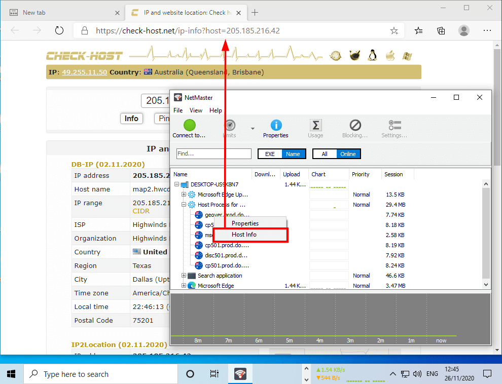Open Usage sigma icon

[316, 126]
